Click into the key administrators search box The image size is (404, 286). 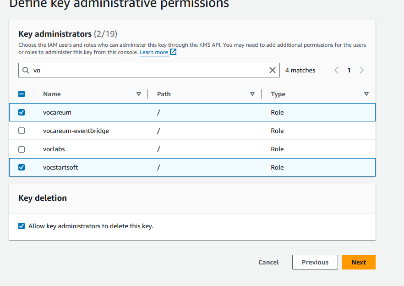point(147,70)
